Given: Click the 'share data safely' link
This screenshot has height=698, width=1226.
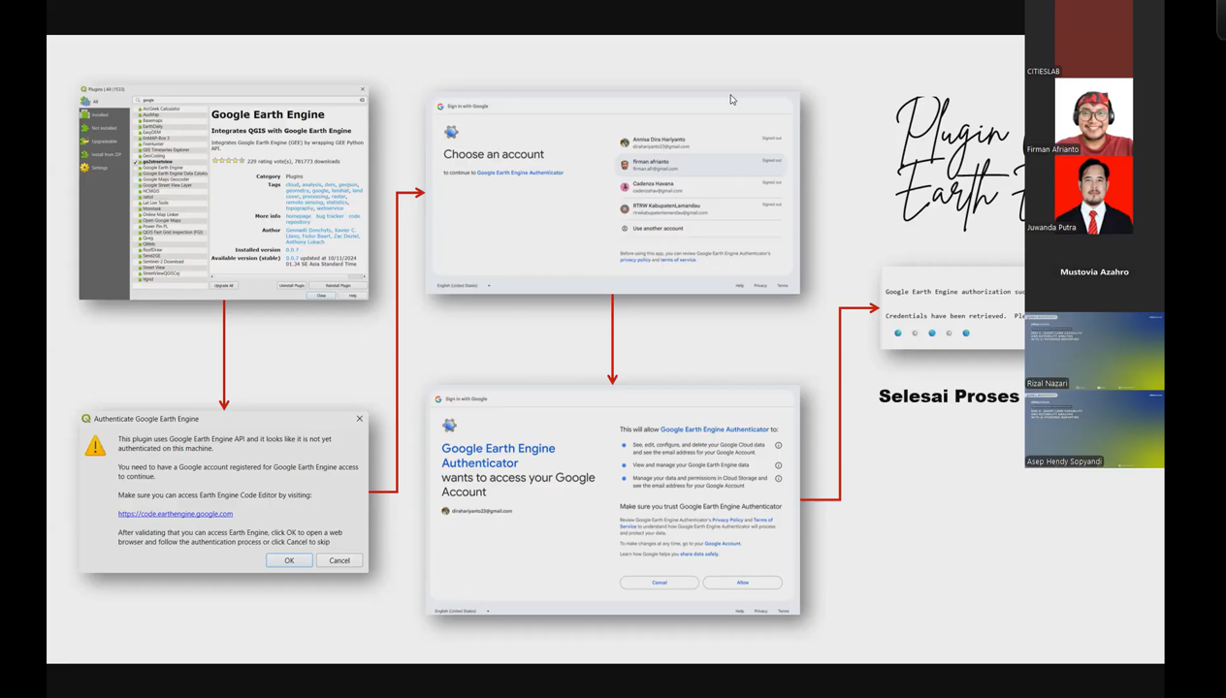Looking at the screenshot, I should coord(699,555).
